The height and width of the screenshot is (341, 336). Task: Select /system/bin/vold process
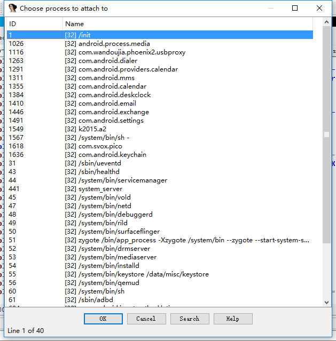(160, 197)
